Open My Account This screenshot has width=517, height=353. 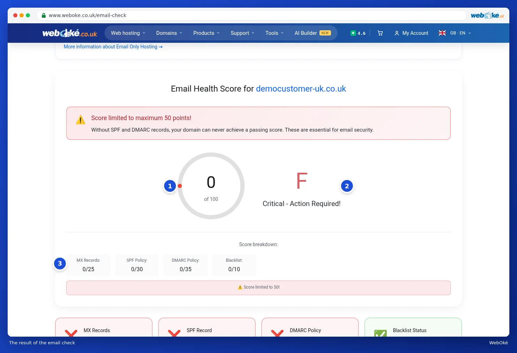click(411, 33)
